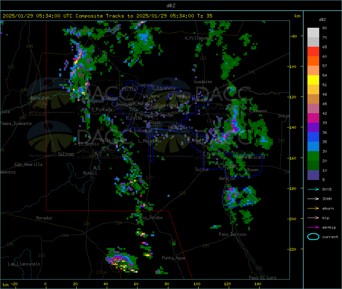Click the 'Agua_Toro' map label
The height and width of the screenshot is (289, 342).
pyautogui.click(x=41, y=98)
